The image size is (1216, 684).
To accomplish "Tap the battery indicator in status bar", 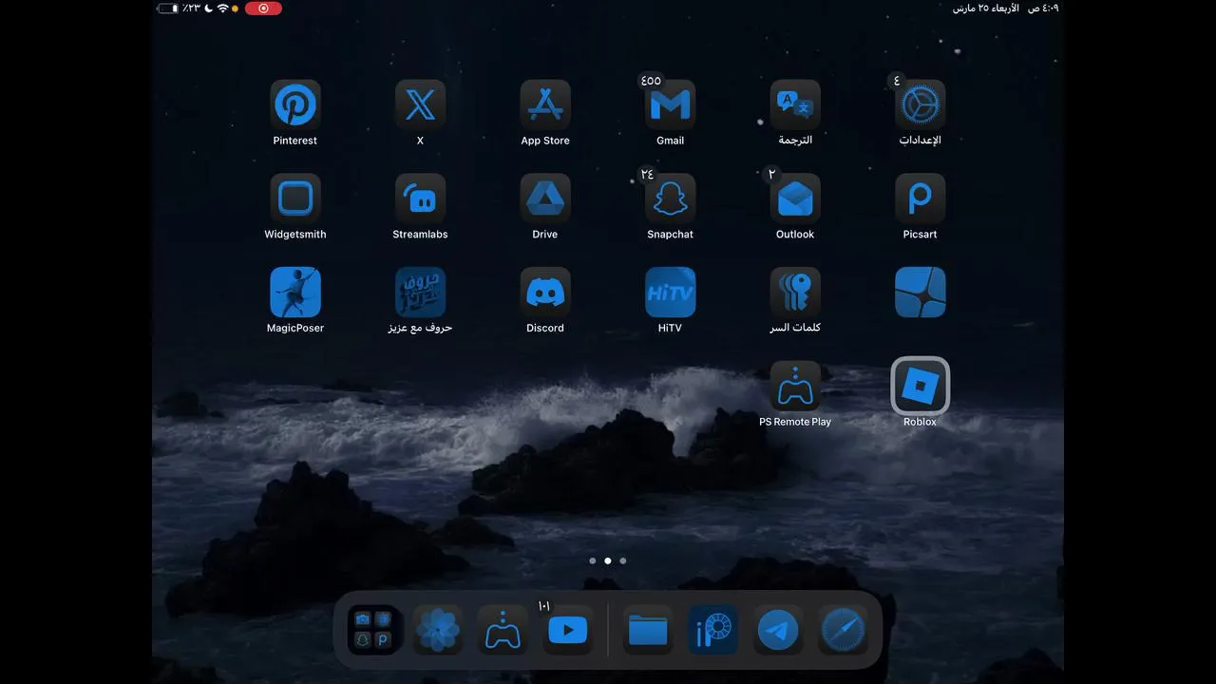I will [168, 9].
